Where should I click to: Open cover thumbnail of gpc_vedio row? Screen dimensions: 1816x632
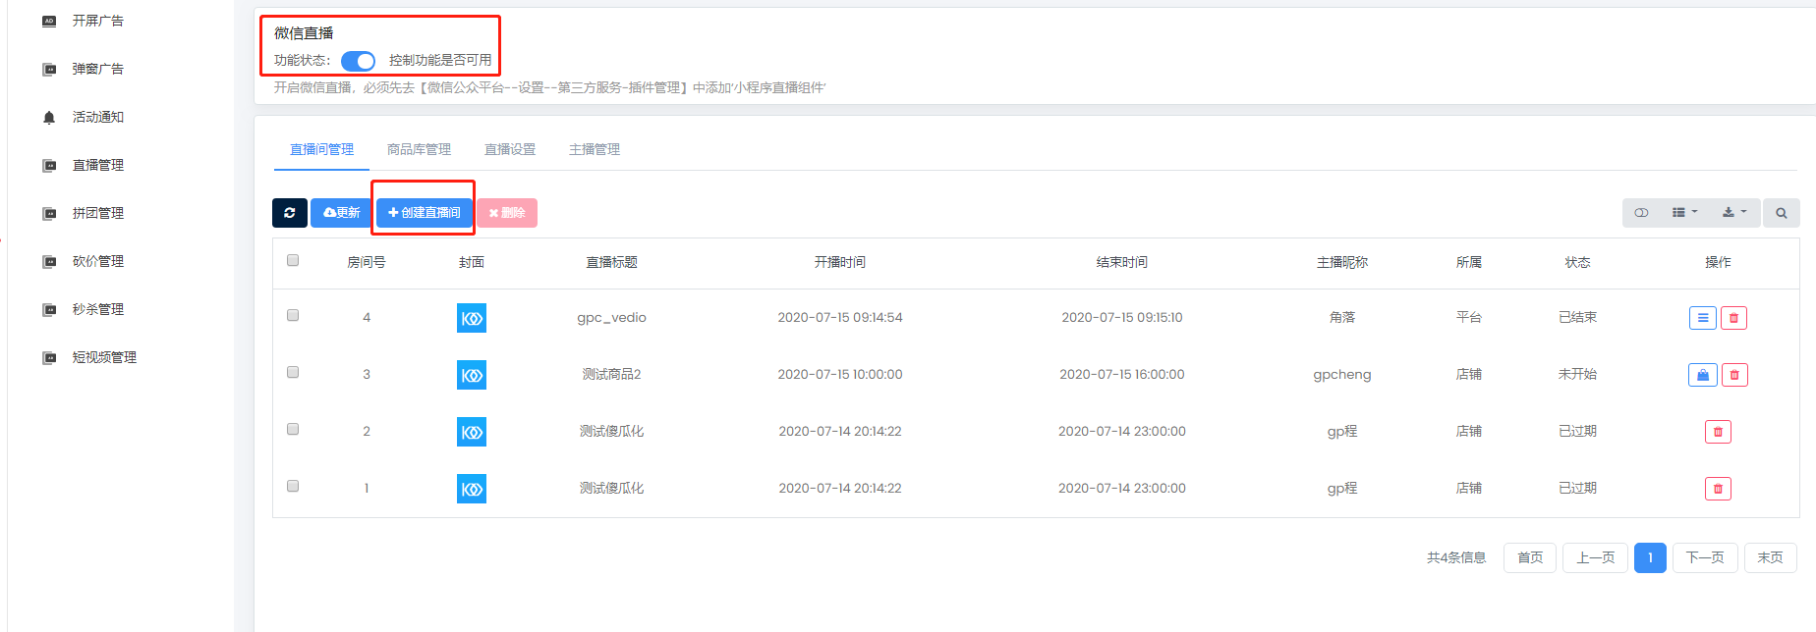[x=472, y=318]
